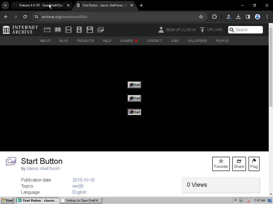This screenshot has height=204, width=273.
Task: Click the 7:47 AM clock
Action: pyautogui.click(x=259, y=201)
